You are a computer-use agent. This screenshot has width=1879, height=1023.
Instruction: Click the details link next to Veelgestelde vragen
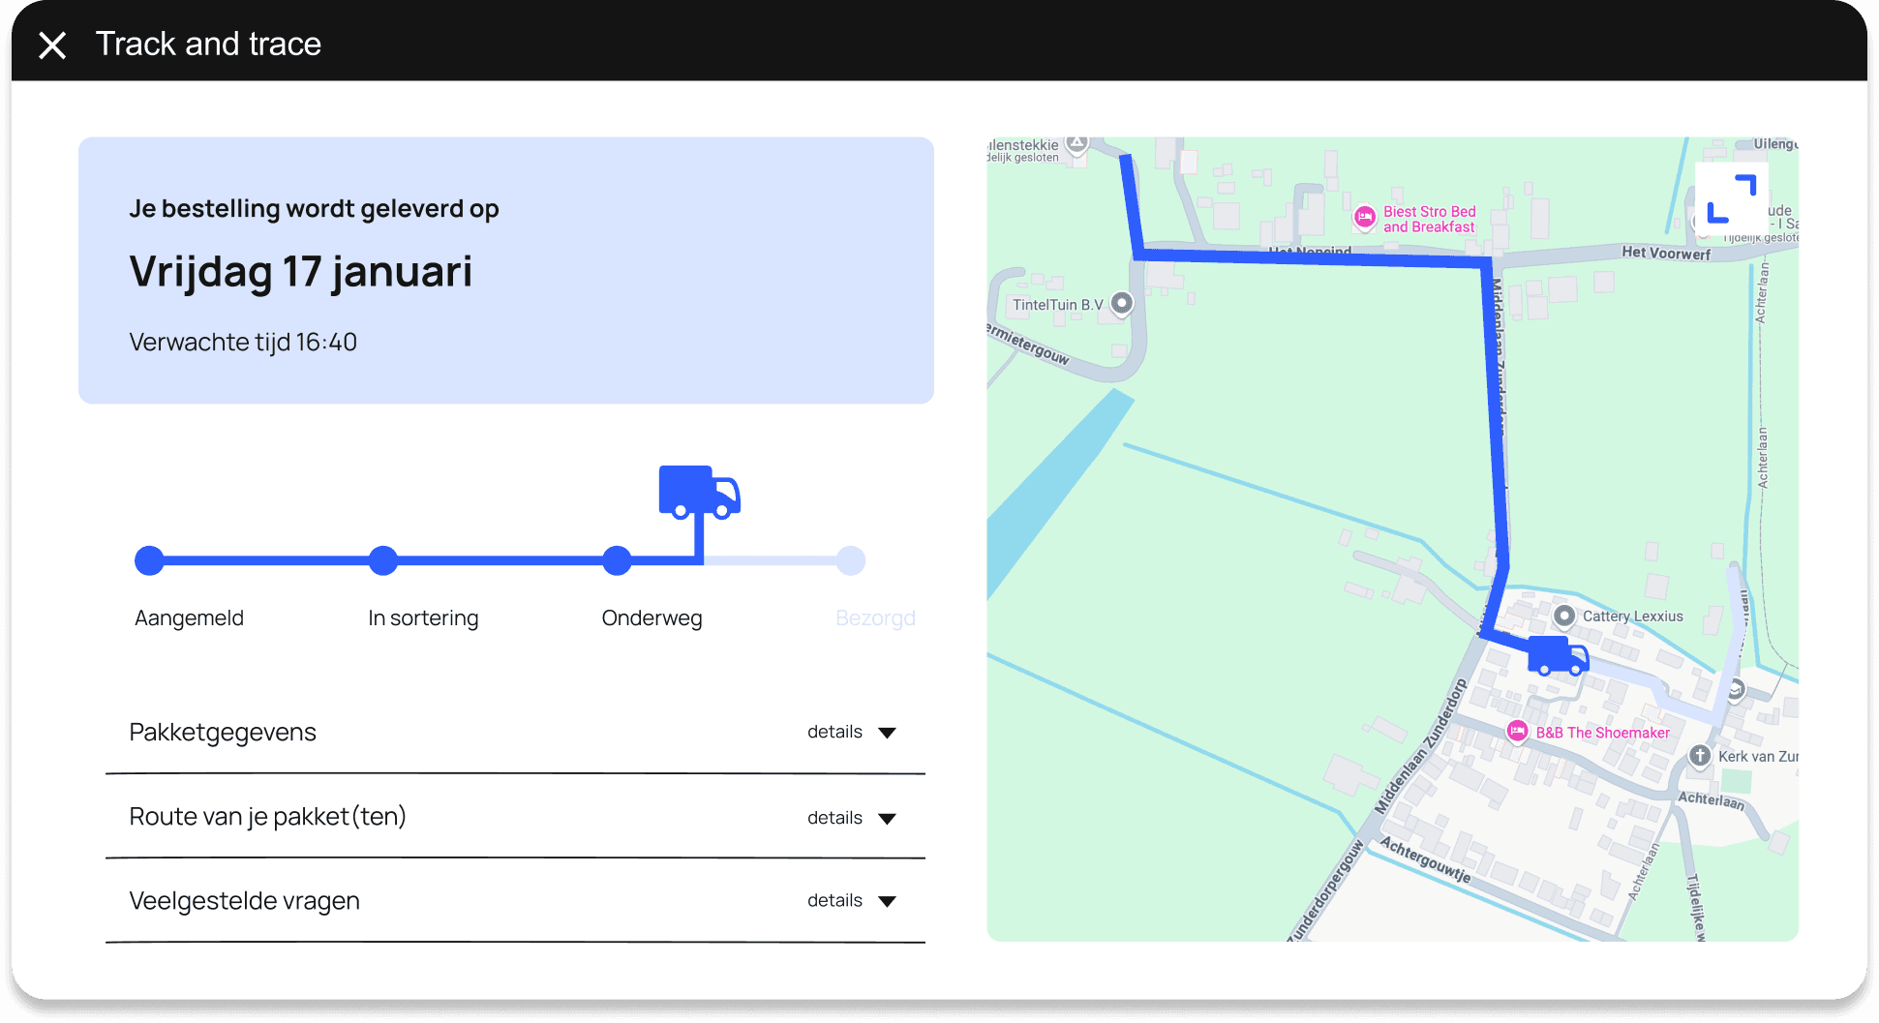833,900
